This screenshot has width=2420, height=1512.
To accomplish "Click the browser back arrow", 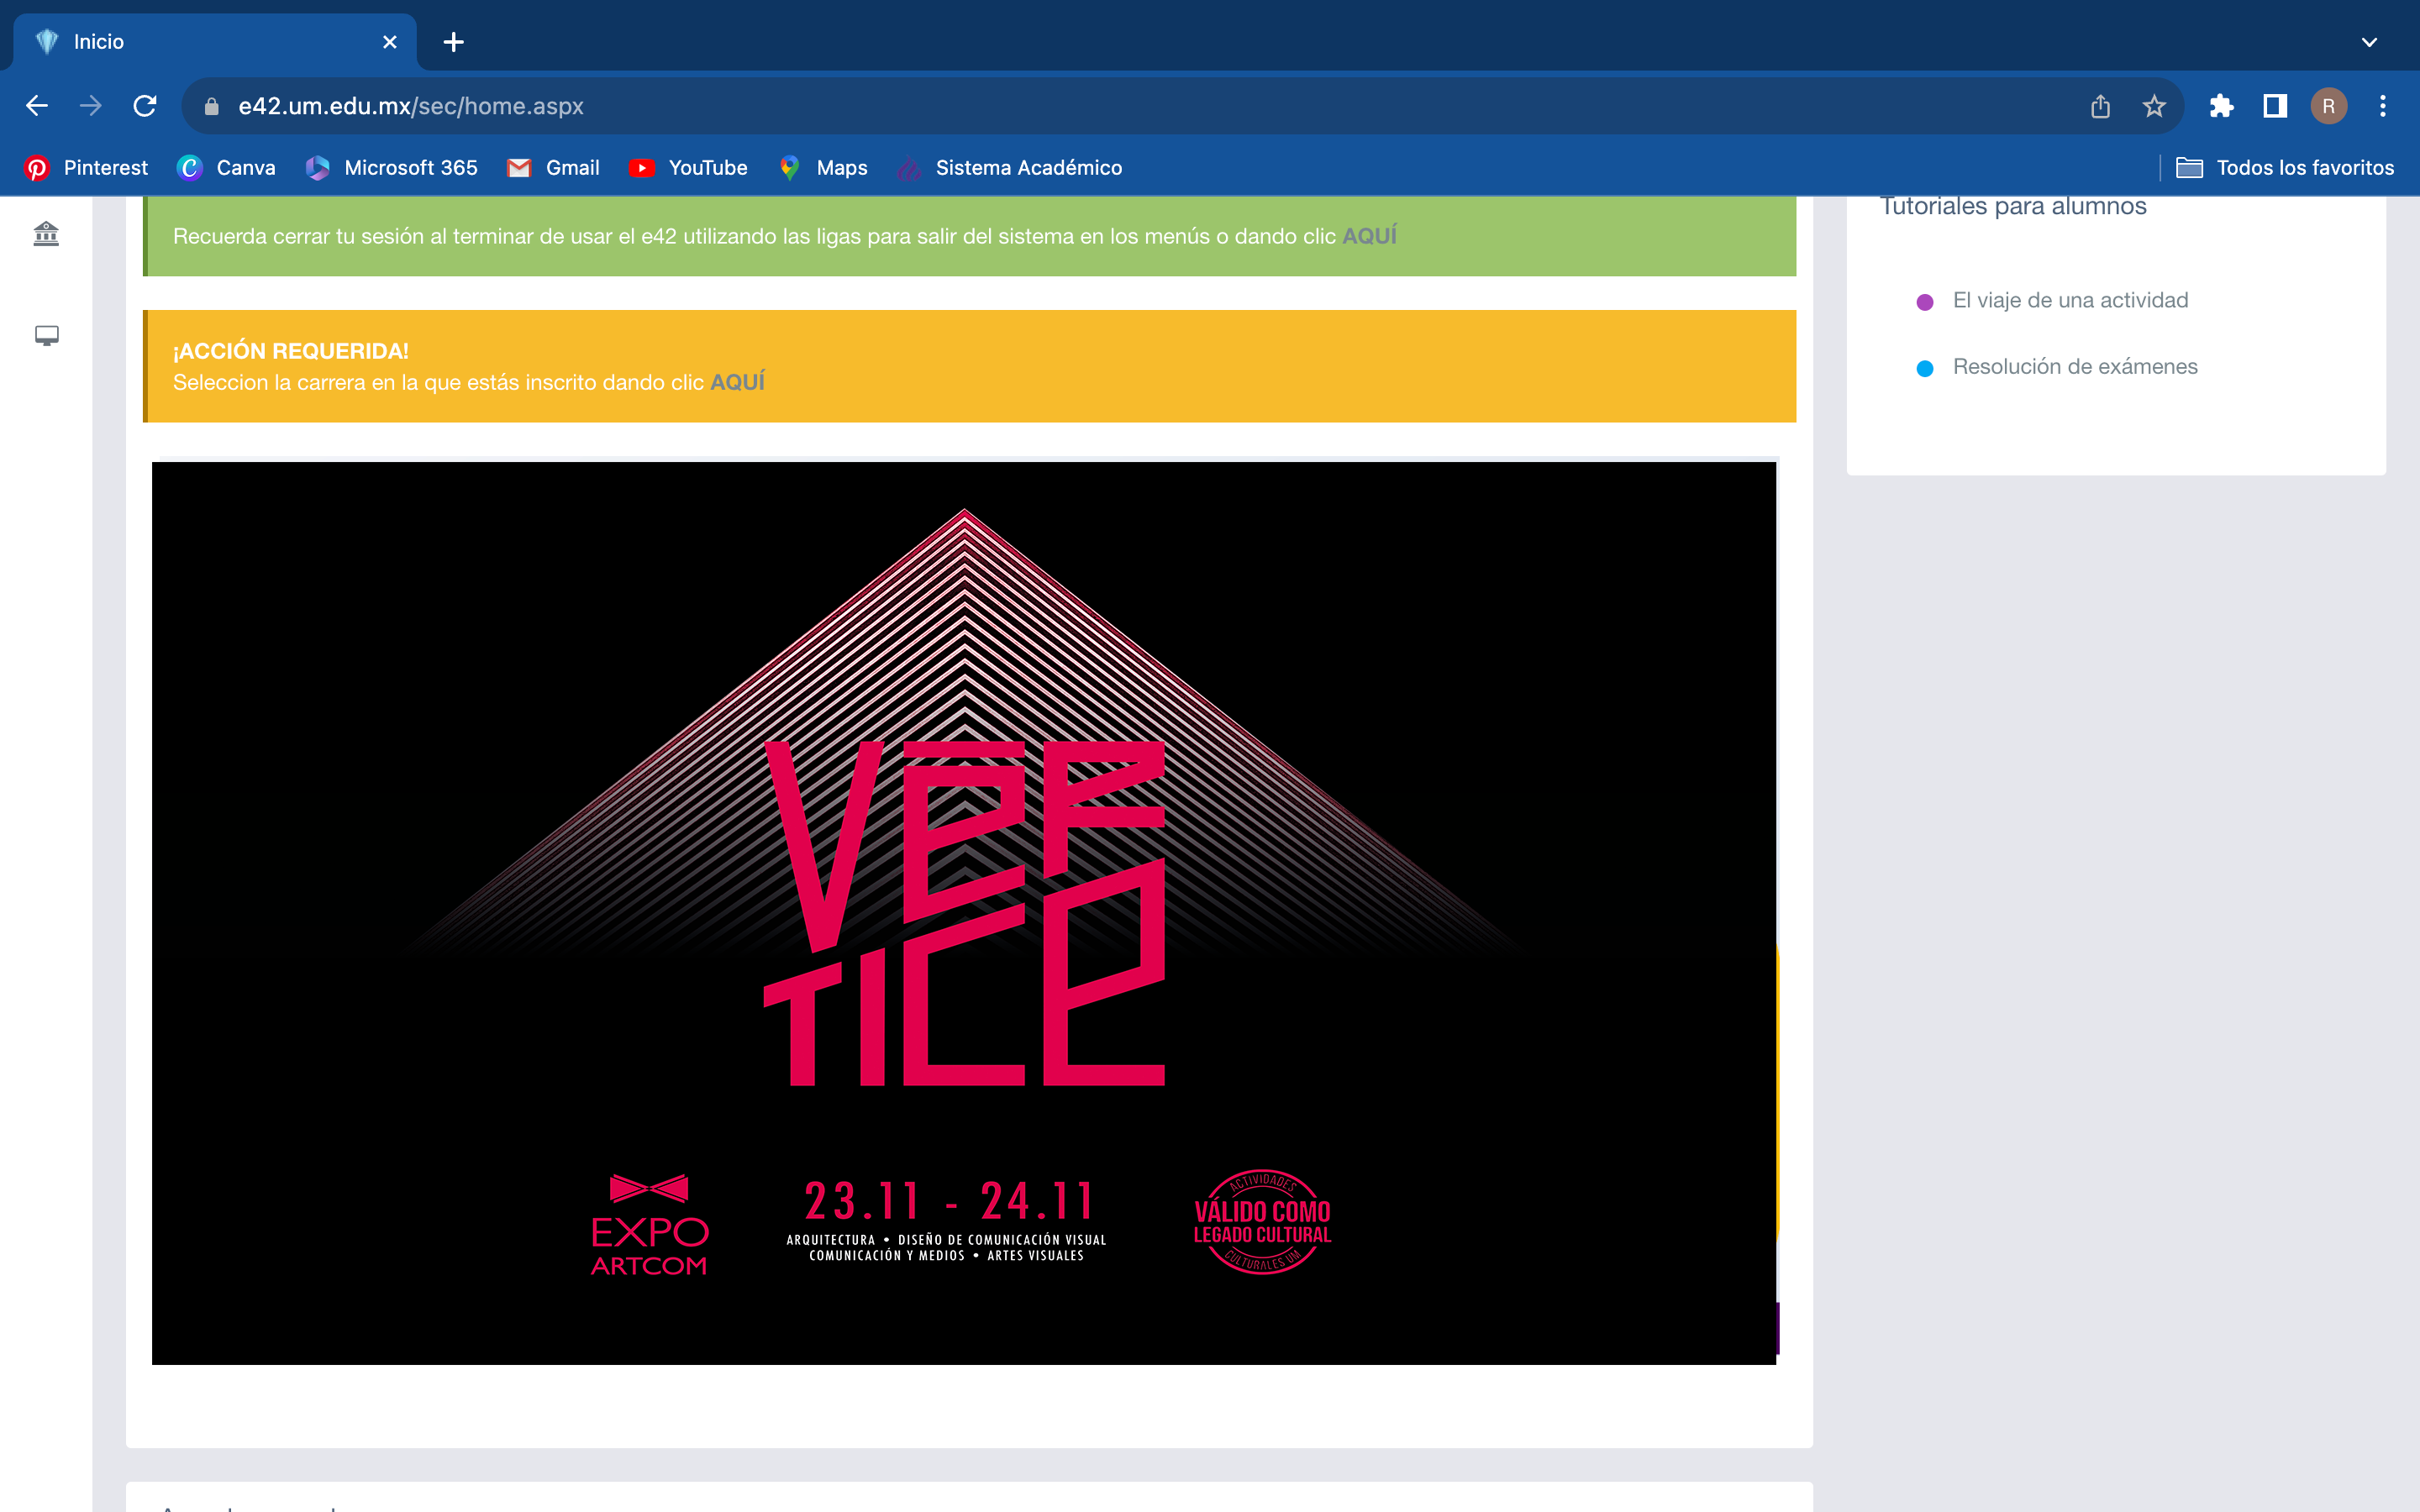I will click(37, 106).
